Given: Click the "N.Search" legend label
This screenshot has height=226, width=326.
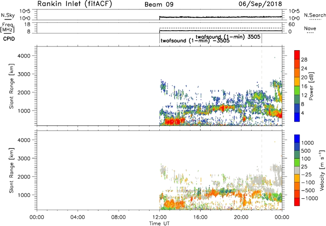Looking at the screenshot, I should pos(315,15).
